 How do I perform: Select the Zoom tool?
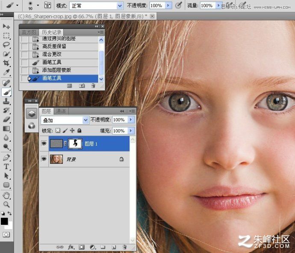click(6, 204)
